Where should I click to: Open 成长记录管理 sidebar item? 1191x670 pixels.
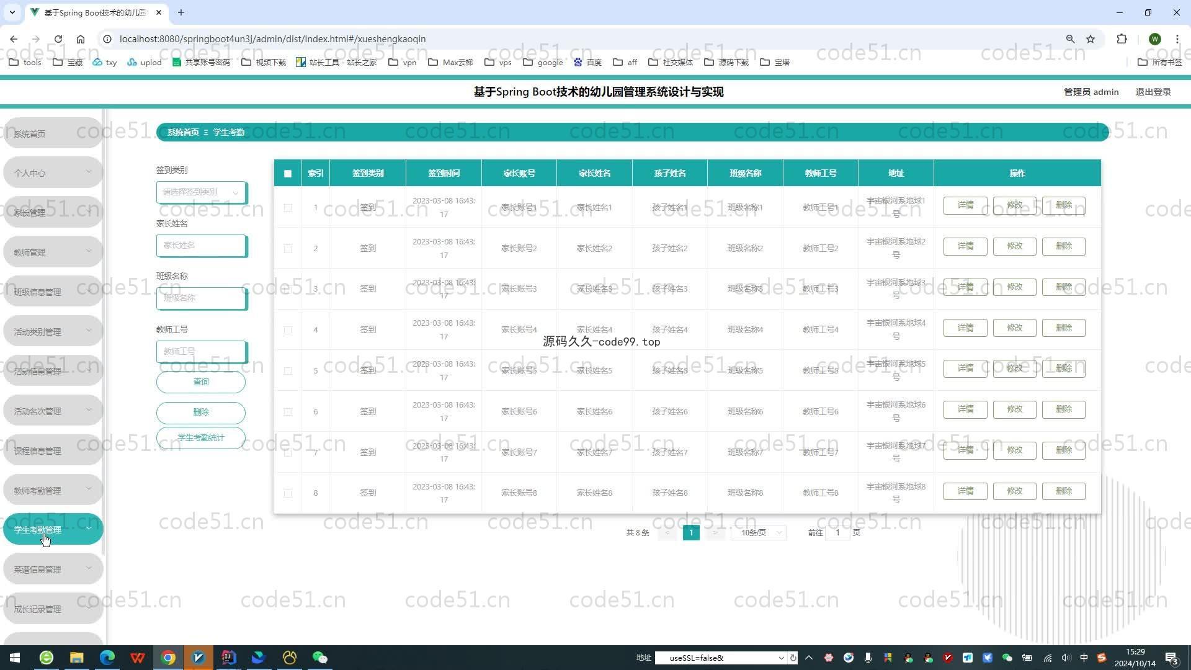point(53,609)
